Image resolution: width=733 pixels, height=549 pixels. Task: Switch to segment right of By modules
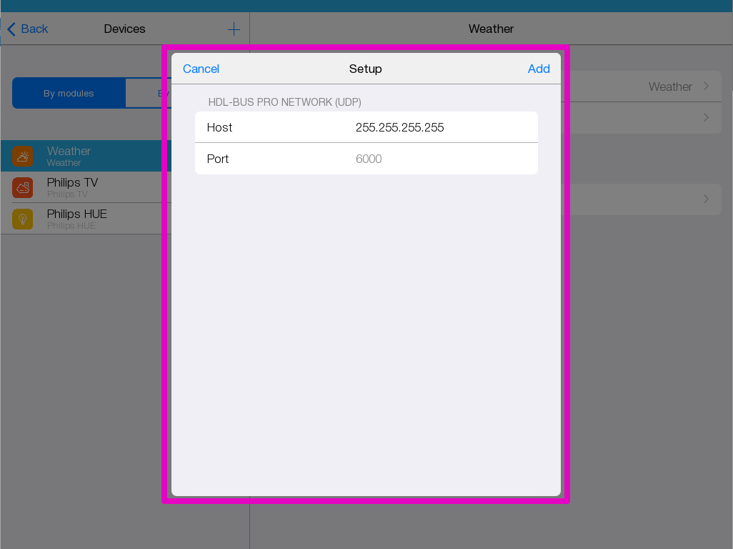[x=149, y=93]
